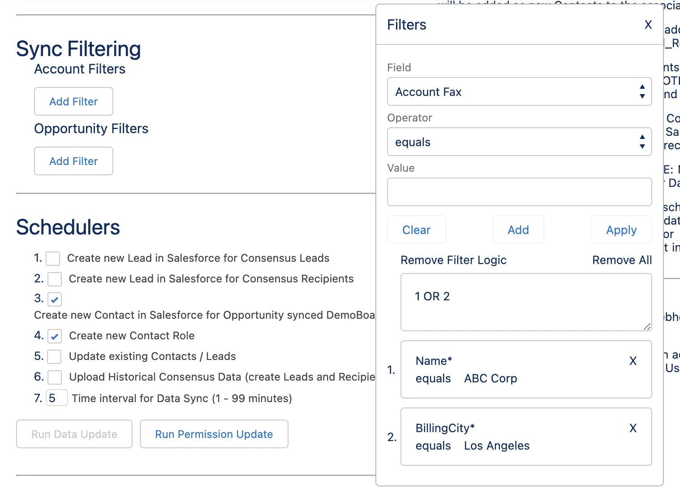Add Filter under Opportunity Filters
The image size is (680, 494).
(x=73, y=161)
